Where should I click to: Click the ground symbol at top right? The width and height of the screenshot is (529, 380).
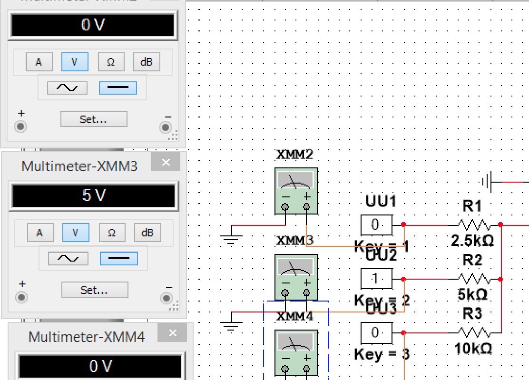[x=487, y=182]
